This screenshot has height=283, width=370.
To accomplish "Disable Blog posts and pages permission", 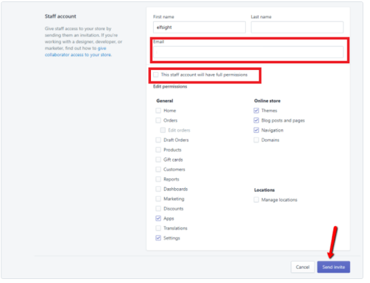I will pyautogui.click(x=256, y=121).
